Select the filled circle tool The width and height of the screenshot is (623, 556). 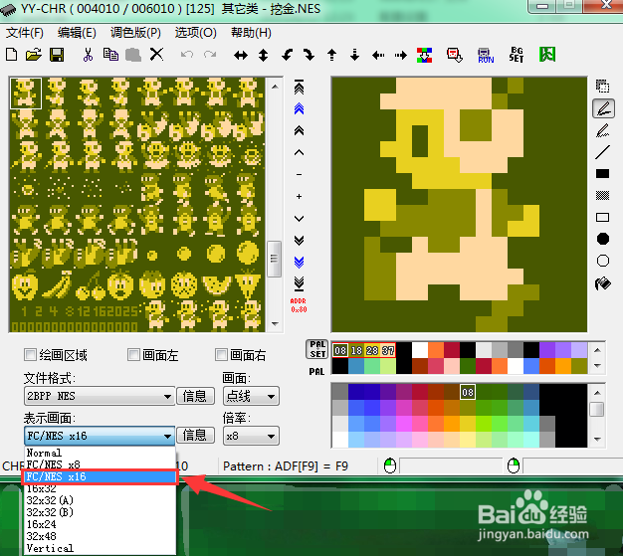(603, 239)
